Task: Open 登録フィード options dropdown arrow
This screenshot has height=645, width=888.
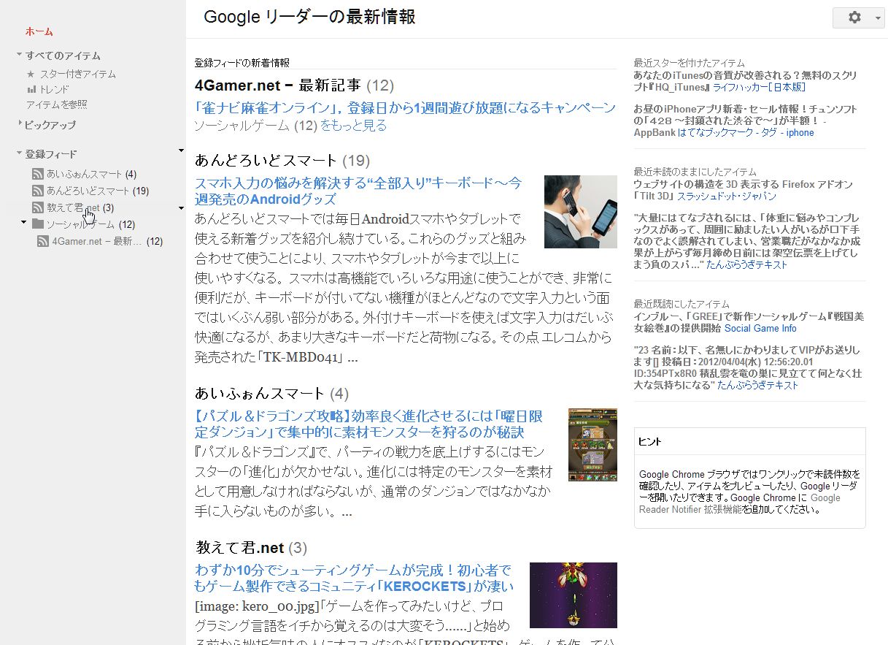Action: pos(181,150)
